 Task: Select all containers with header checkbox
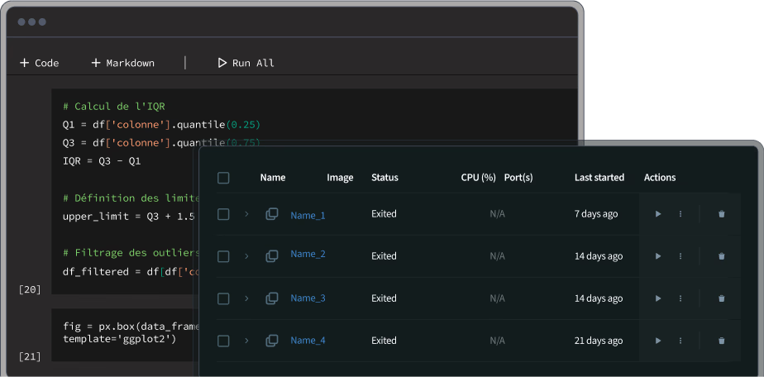(x=223, y=178)
